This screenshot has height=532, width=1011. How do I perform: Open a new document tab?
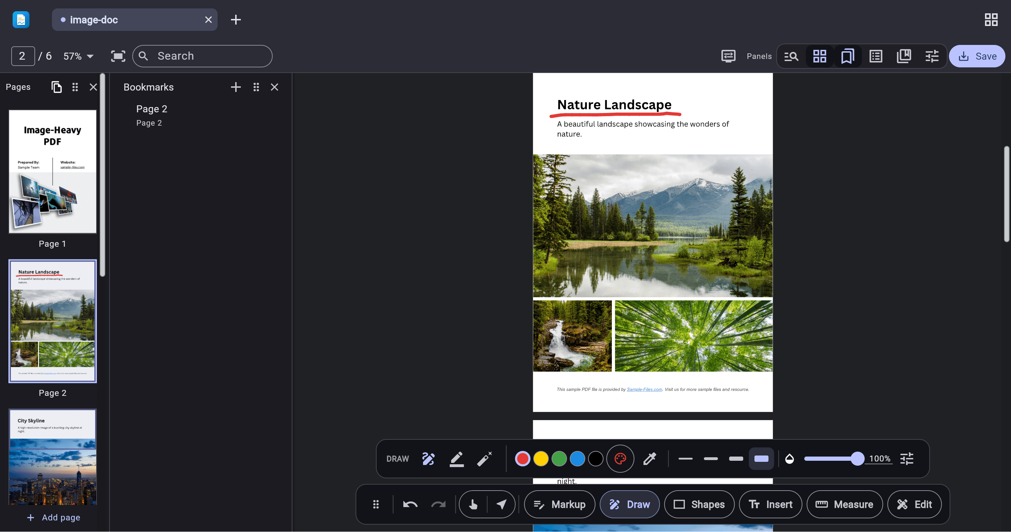coord(236,20)
